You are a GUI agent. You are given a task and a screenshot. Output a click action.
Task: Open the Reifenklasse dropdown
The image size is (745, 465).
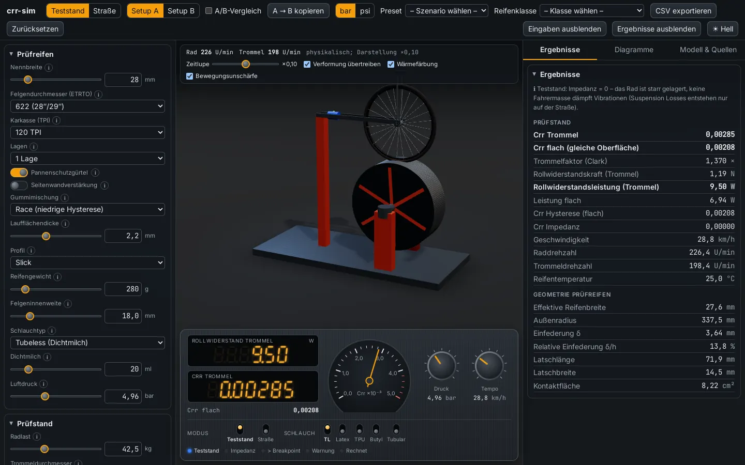click(x=592, y=11)
